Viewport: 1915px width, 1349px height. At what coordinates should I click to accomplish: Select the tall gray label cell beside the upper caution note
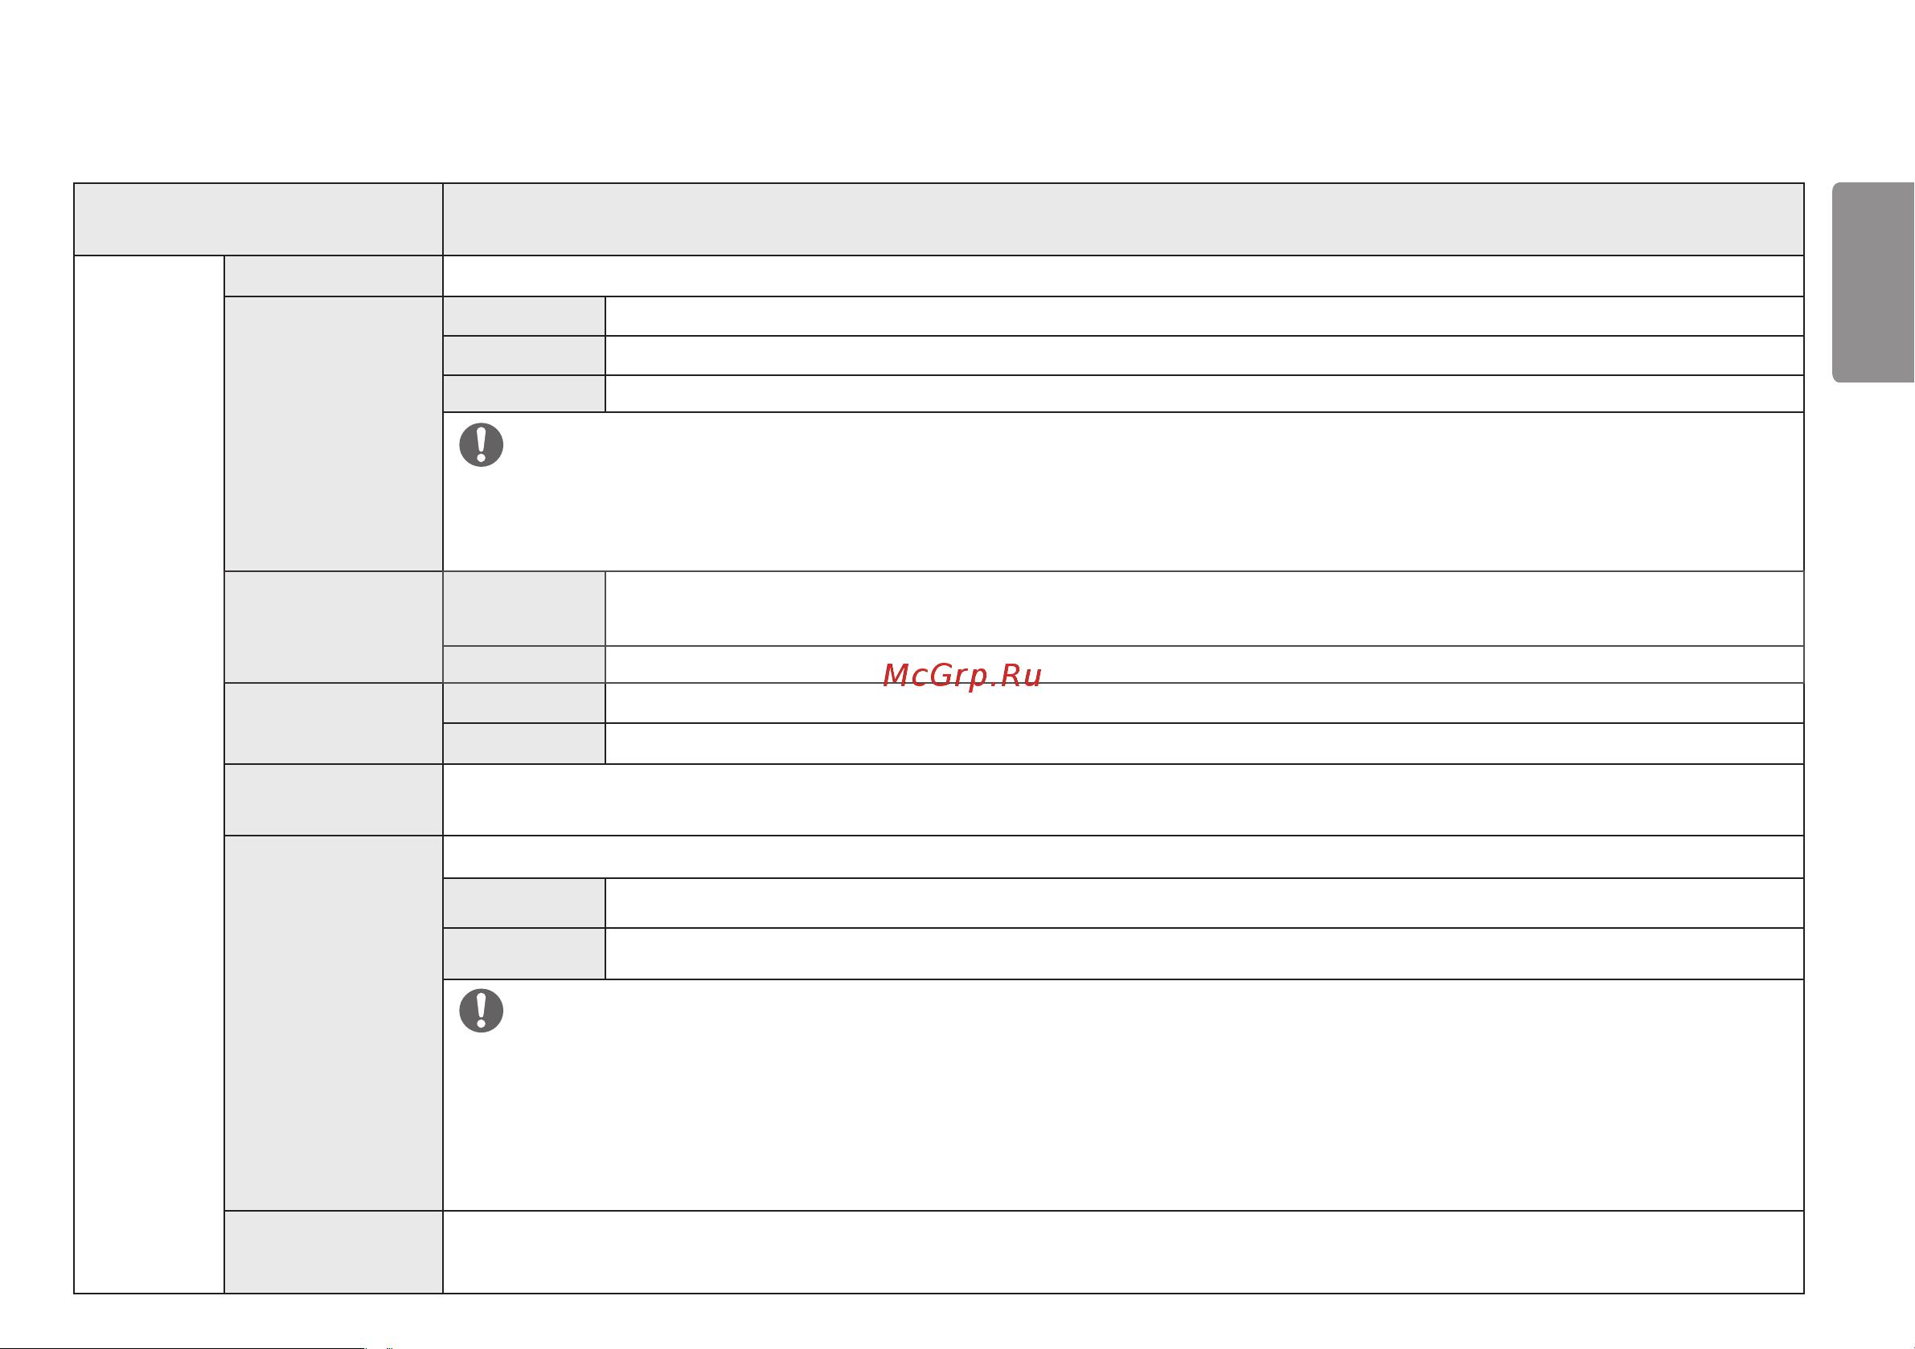334,434
